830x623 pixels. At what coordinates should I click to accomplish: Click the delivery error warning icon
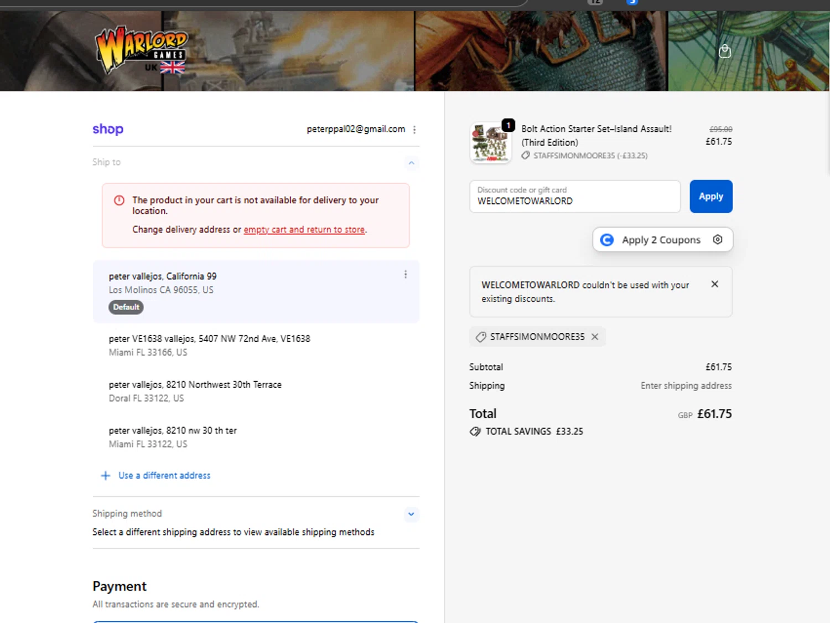tap(119, 200)
